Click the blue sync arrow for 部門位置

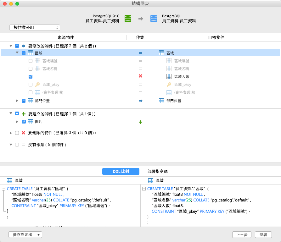140,100
